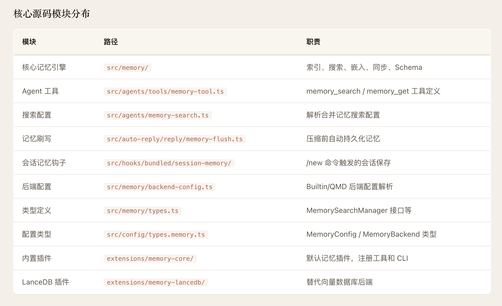Click the extensions/memory-core/ path
The image size is (502, 306).
pyautogui.click(x=150, y=259)
